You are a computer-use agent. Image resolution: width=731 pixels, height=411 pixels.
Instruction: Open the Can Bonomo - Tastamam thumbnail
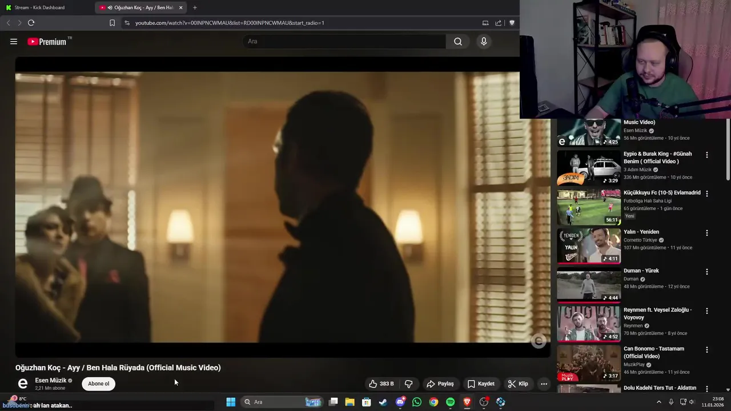tap(589, 362)
